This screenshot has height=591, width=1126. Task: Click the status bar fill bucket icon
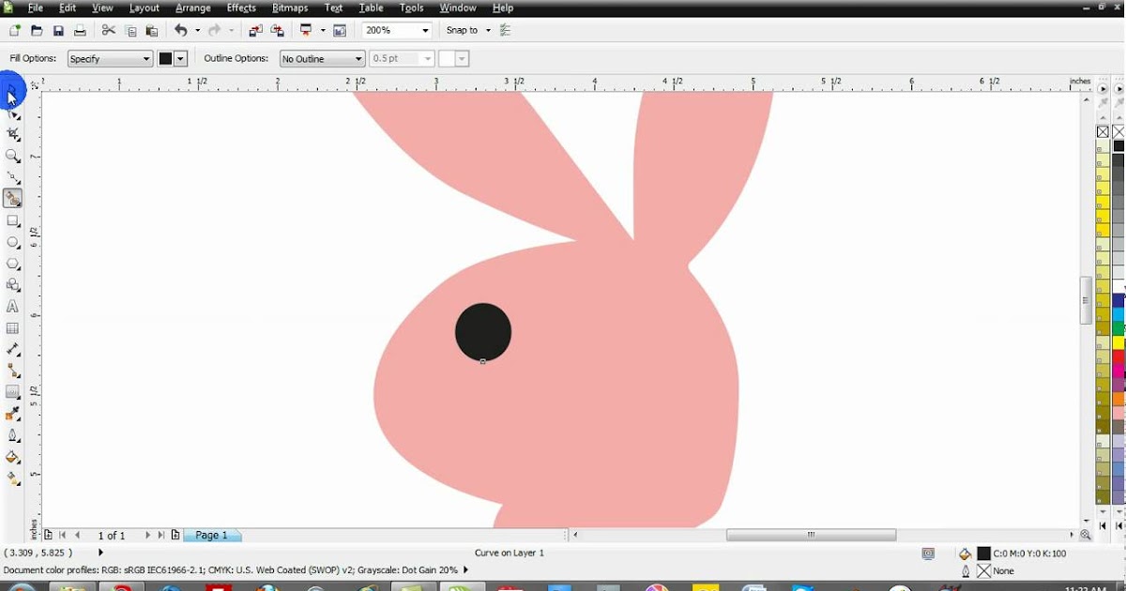click(x=965, y=554)
